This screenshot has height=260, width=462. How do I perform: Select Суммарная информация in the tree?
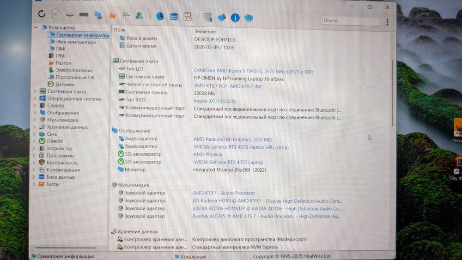79,35
